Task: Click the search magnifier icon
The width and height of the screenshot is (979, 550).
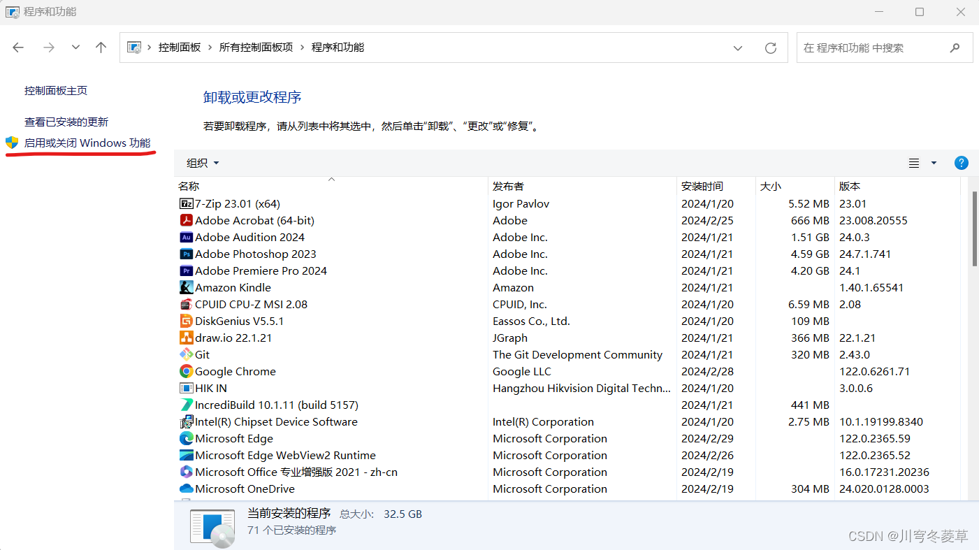Action: tap(955, 48)
